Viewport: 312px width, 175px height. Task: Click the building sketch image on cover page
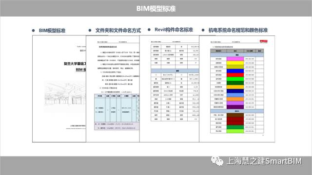[x=65, y=93]
